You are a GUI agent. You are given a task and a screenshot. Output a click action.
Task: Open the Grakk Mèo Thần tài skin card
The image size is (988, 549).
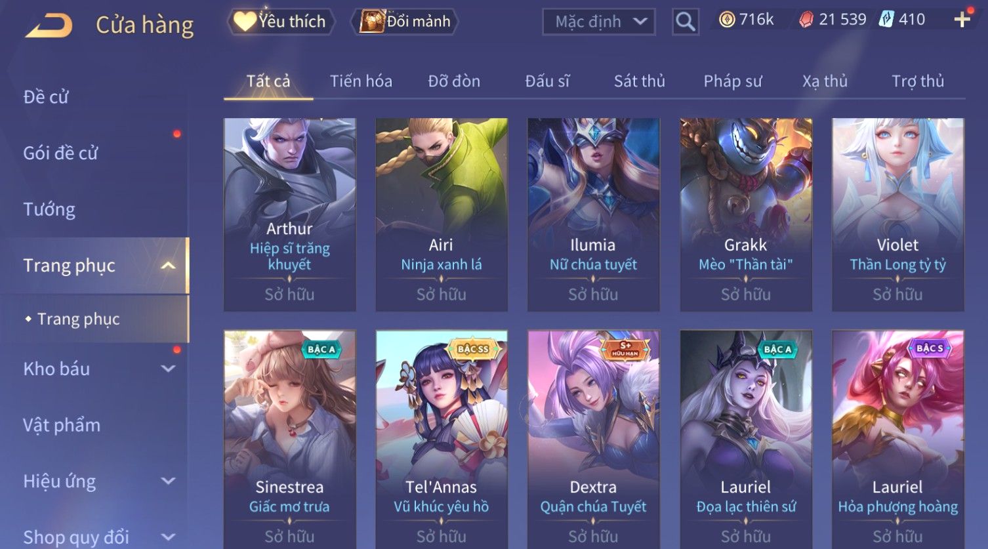[746, 214]
